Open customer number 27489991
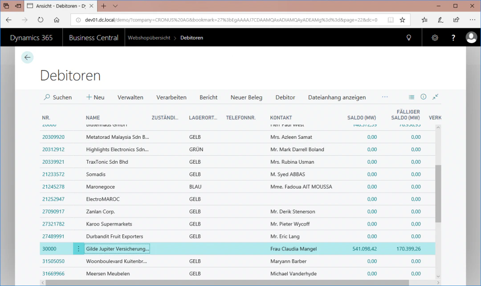This screenshot has height=286, width=481. pyautogui.click(x=53, y=236)
